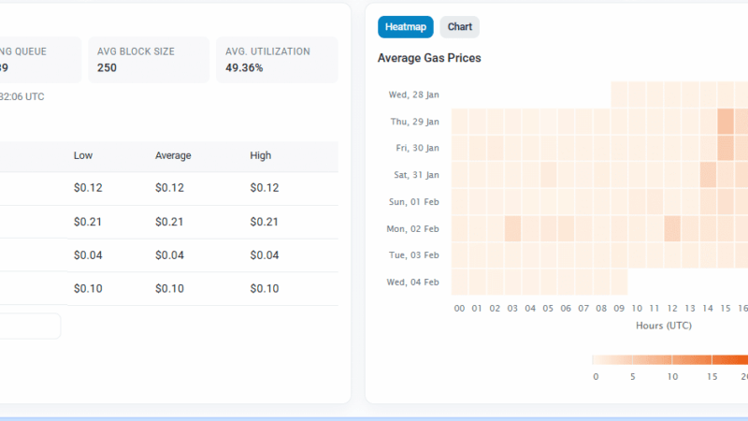This screenshot has height=421, width=748.
Task: Switch to the Heatmap tab
Action: pyautogui.click(x=406, y=27)
